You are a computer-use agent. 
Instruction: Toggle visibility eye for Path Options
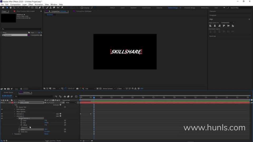[2, 109]
